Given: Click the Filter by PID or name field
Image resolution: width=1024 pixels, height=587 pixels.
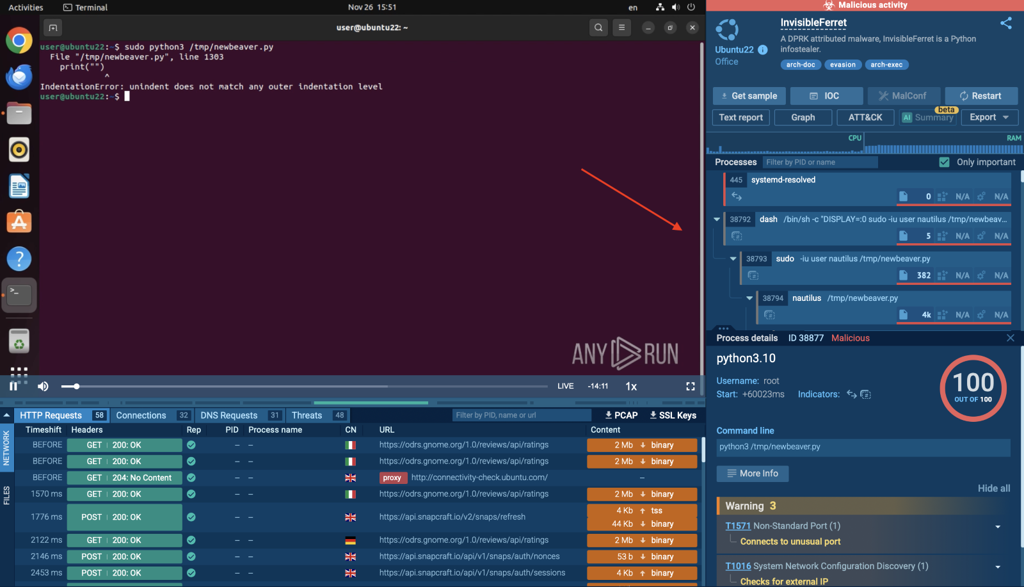Looking at the screenshot, I should (x=820, y=163).
